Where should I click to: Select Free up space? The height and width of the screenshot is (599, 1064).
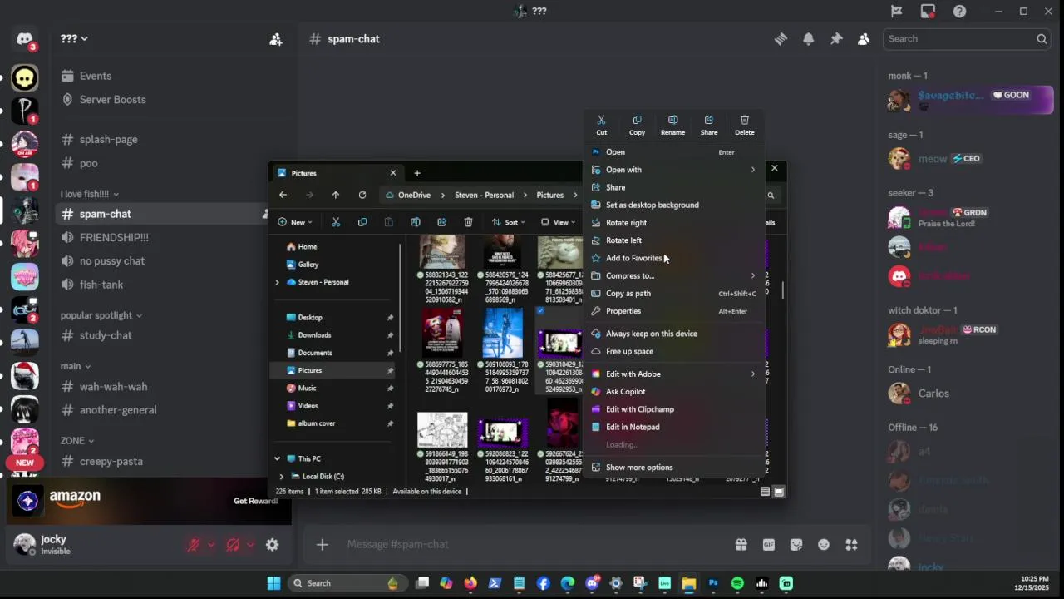click(x=675, y=351)
